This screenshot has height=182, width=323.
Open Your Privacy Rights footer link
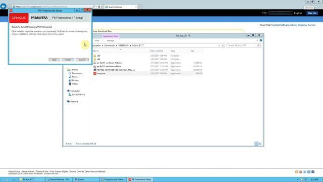click(59, 171)
